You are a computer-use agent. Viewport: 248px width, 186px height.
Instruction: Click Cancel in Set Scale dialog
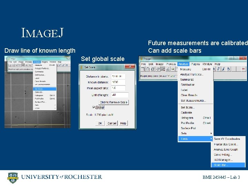[x=112, y=123]
